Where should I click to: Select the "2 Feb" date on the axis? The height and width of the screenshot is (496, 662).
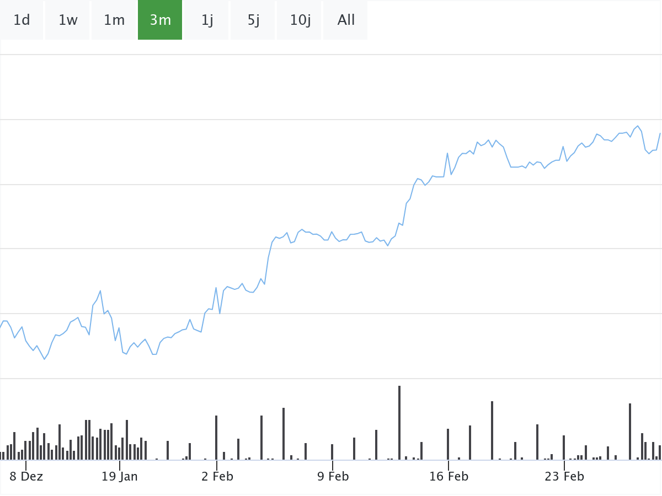[x=217, y=476]
